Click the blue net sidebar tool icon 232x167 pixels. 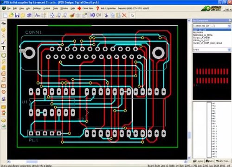tap(3, 99)
